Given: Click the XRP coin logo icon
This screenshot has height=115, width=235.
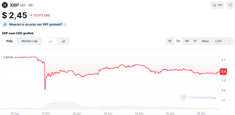Looking at the screenshot, I should 5,5.
